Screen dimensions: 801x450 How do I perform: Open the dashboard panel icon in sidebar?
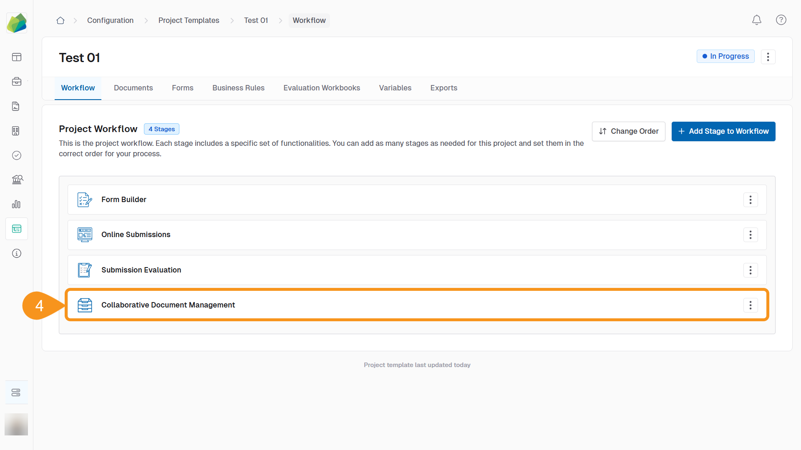[x=16, y=57]
